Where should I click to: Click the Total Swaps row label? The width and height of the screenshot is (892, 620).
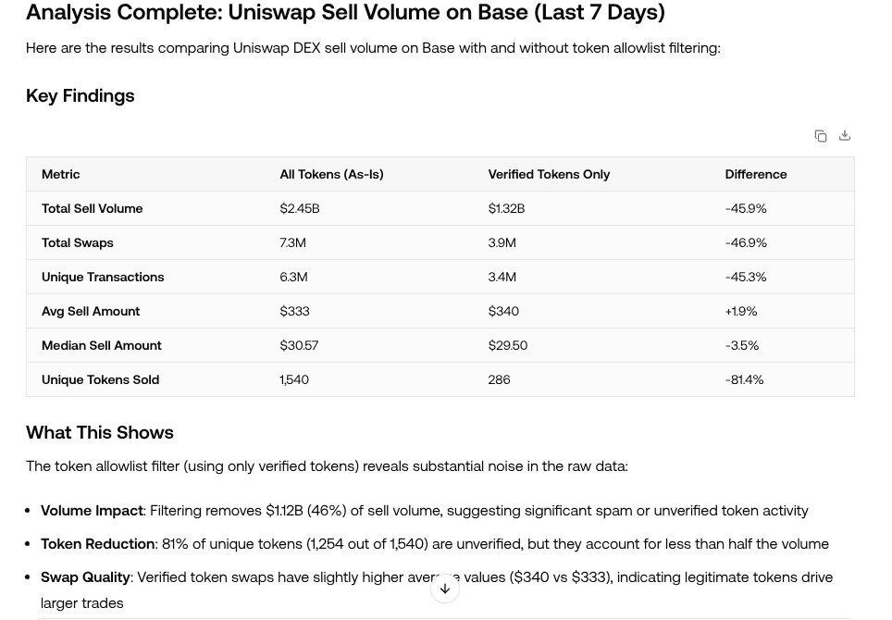click(78, 242)
